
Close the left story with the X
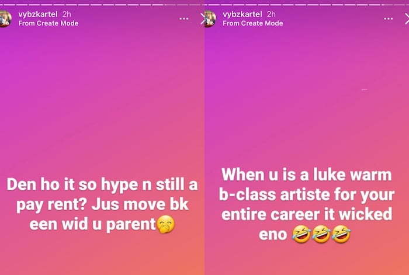[202, 19]
